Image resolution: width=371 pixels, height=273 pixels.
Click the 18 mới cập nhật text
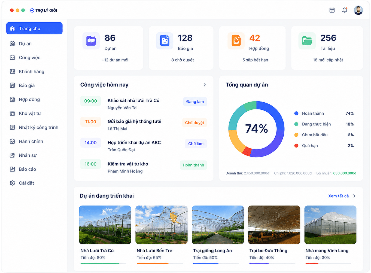click(x=328, y=60)
